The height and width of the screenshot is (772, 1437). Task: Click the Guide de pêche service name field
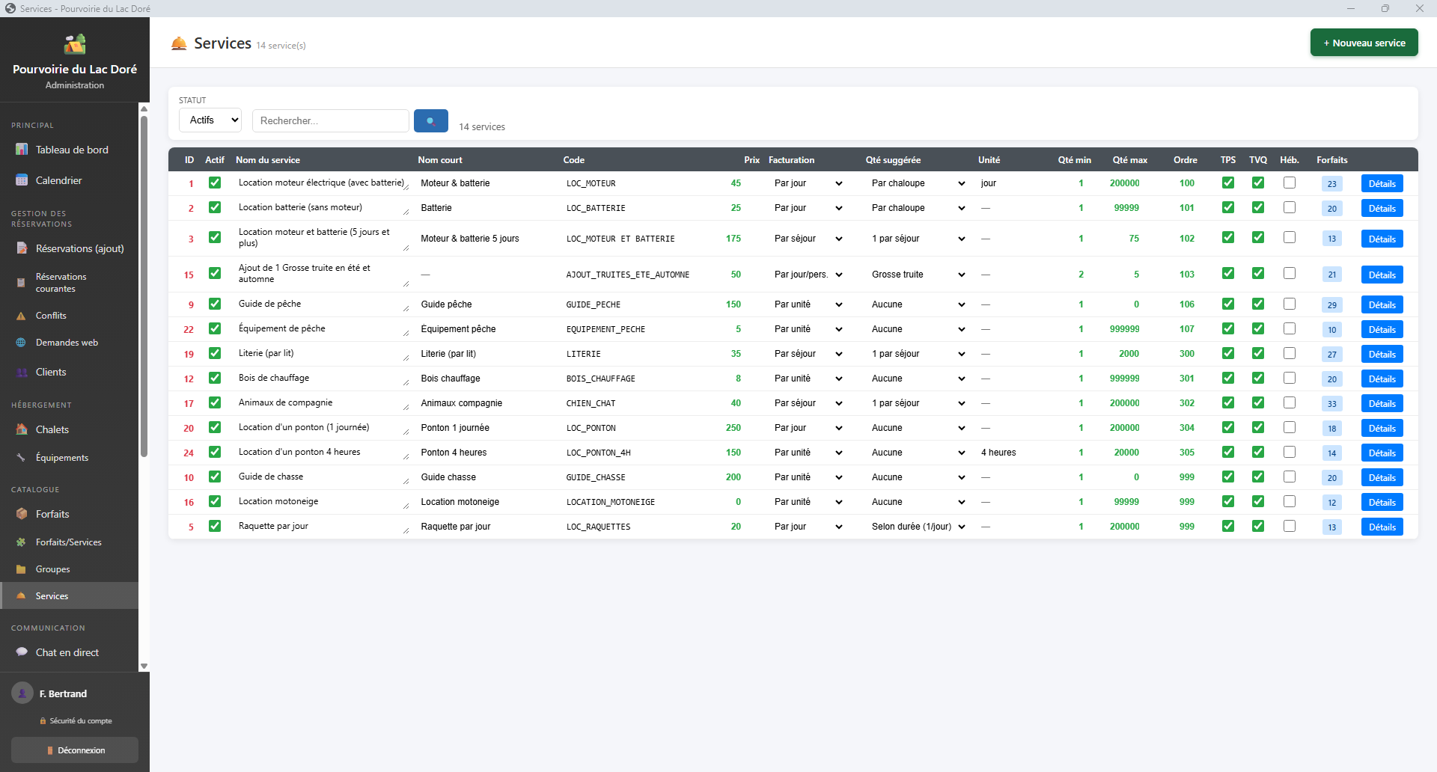pos(323,304)
